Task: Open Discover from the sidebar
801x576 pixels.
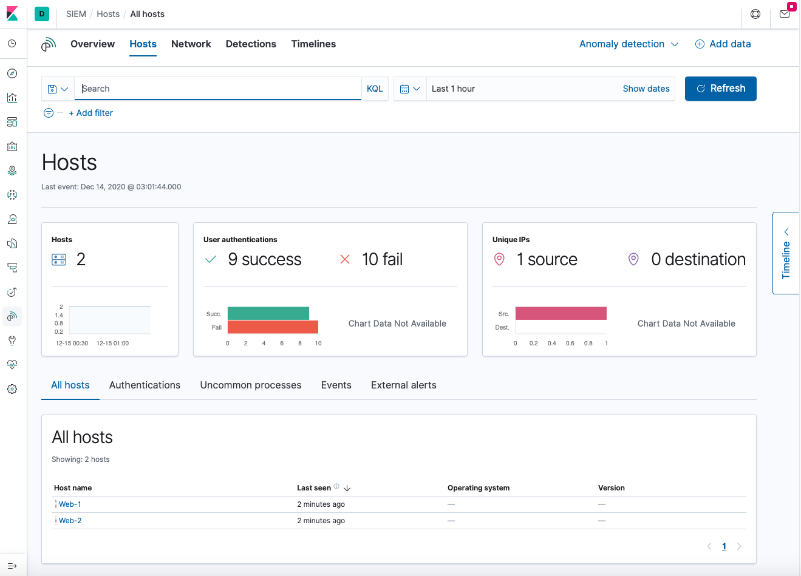Action: [x=12, y=73]
